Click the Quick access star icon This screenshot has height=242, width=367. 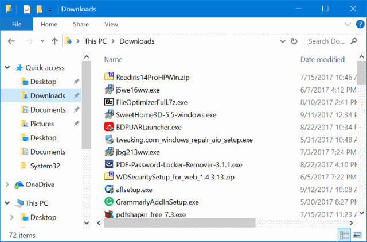(19, 68)
